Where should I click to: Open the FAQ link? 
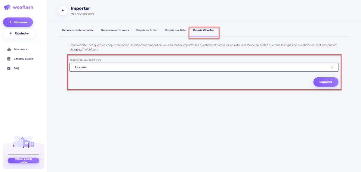[16, 68]
